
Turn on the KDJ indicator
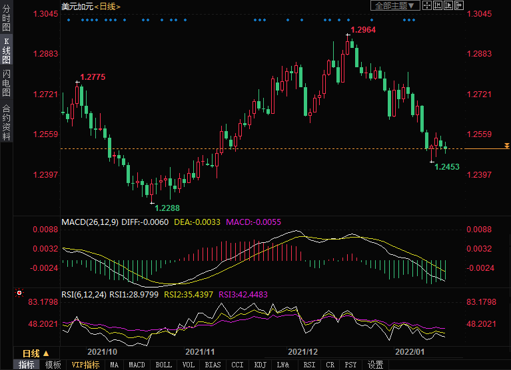(x=260, y=365)
